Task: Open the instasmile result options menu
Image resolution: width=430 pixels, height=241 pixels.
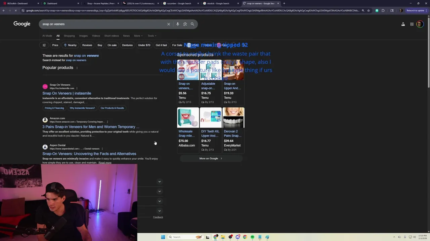Action: click(77, 88)
